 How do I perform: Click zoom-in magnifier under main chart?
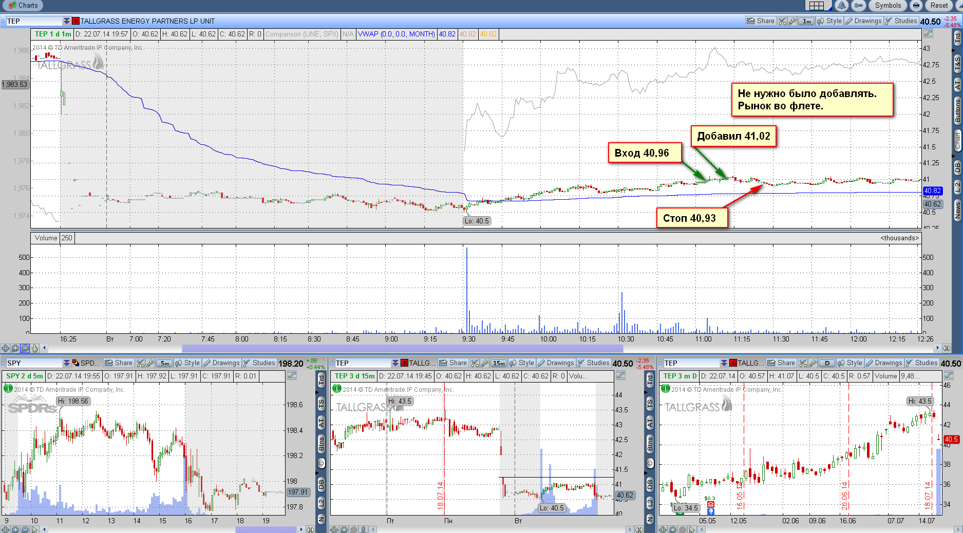[x=15, y=348]
